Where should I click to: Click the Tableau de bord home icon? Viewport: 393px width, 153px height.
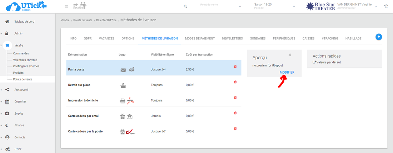pos(7,22)
